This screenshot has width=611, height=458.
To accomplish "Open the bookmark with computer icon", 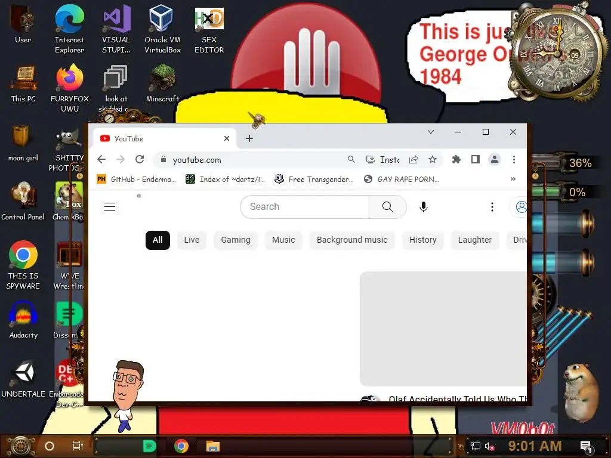I will coord(314,179).
